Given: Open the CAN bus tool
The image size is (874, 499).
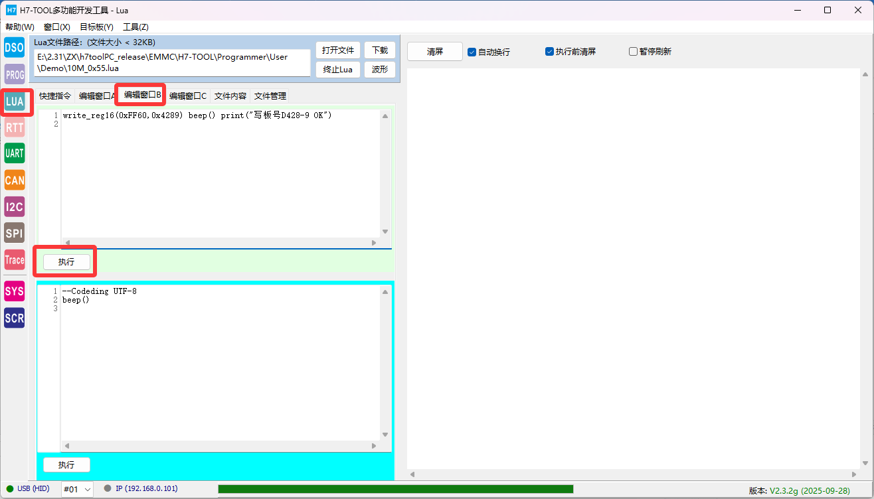Looking at the screenshot, I should [x=14, y=180].
